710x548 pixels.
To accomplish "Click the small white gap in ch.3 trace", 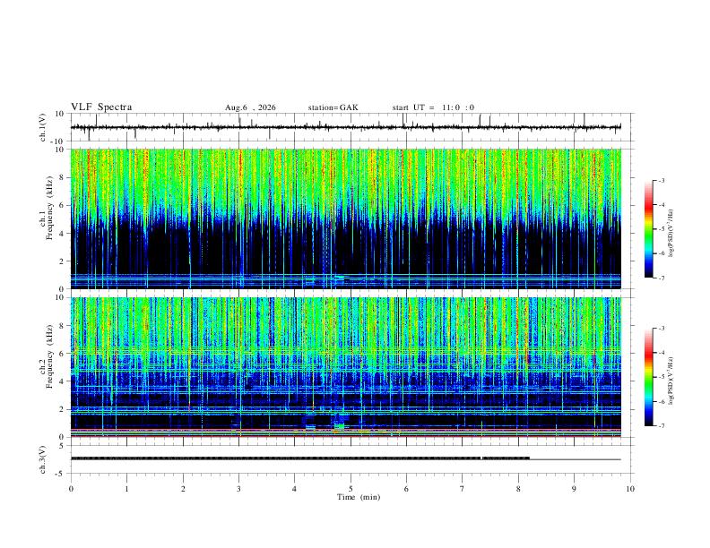I will pyautogui.click(x=481, y=458).
